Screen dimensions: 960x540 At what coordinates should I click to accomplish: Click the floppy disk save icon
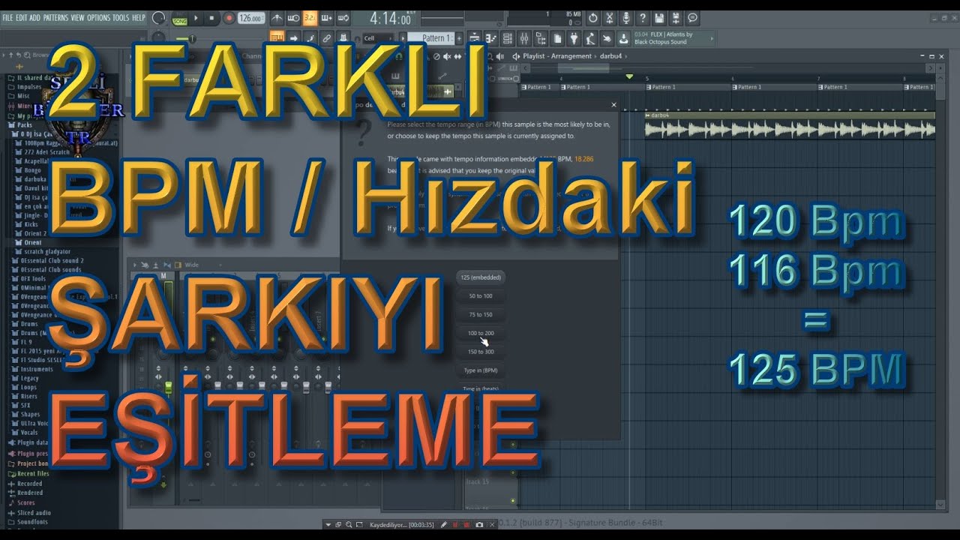[x=659, y=18]
